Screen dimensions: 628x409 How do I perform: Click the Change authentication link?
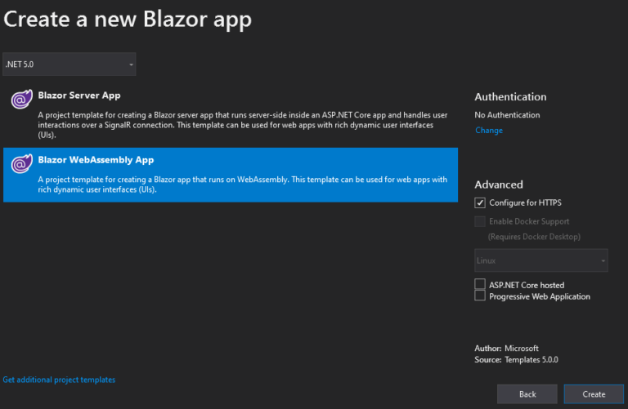(x=489, y=131)
